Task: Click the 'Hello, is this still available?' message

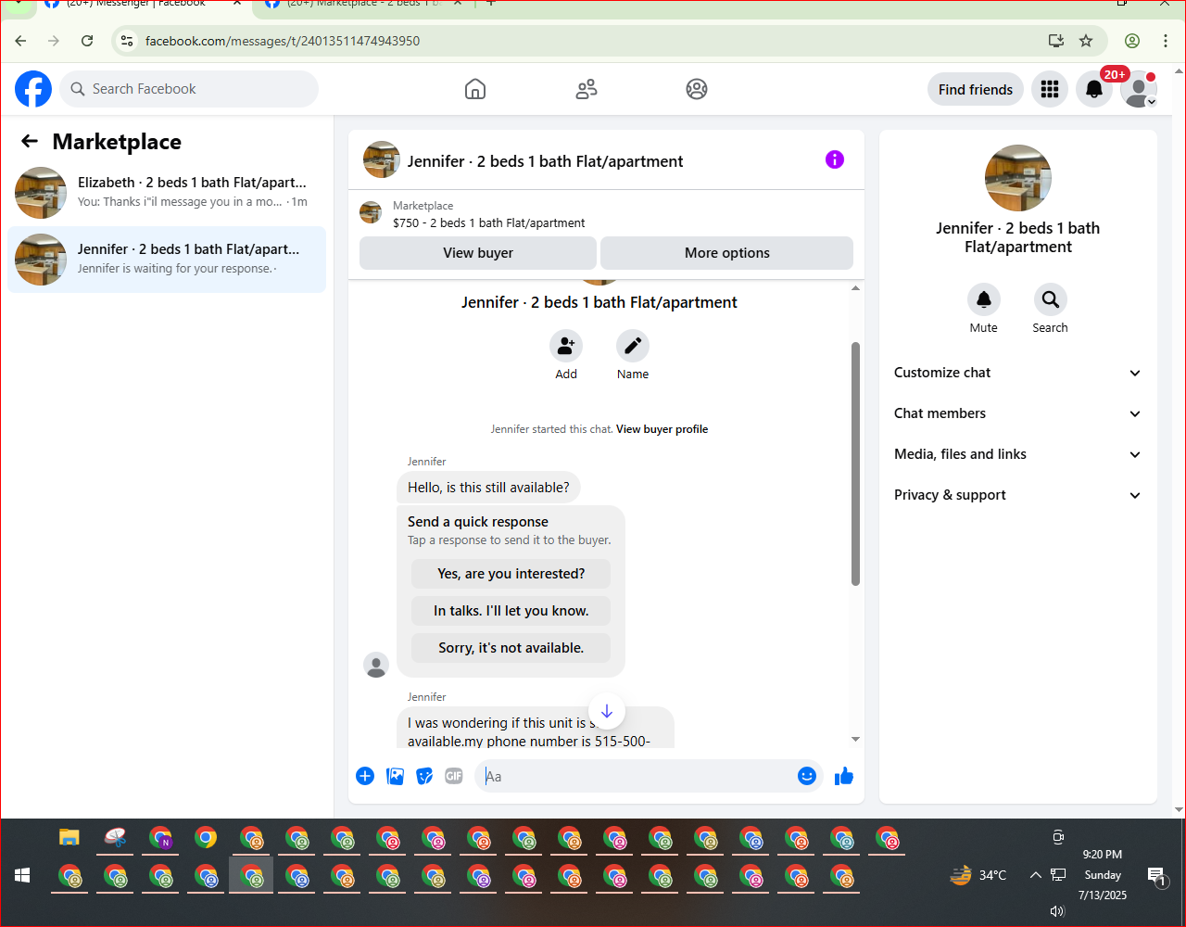Action: coord(489,488)
